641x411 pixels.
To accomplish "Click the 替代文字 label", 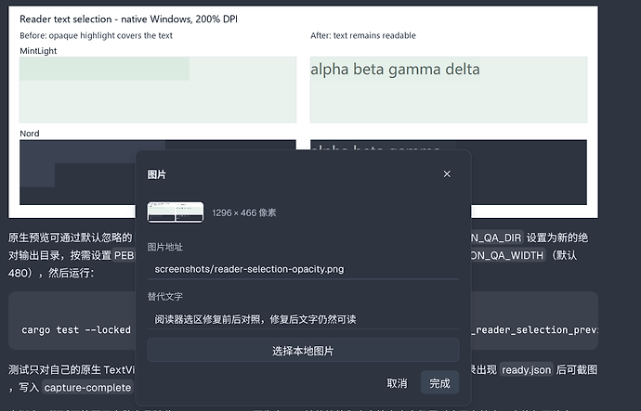I will coord(164,296).
